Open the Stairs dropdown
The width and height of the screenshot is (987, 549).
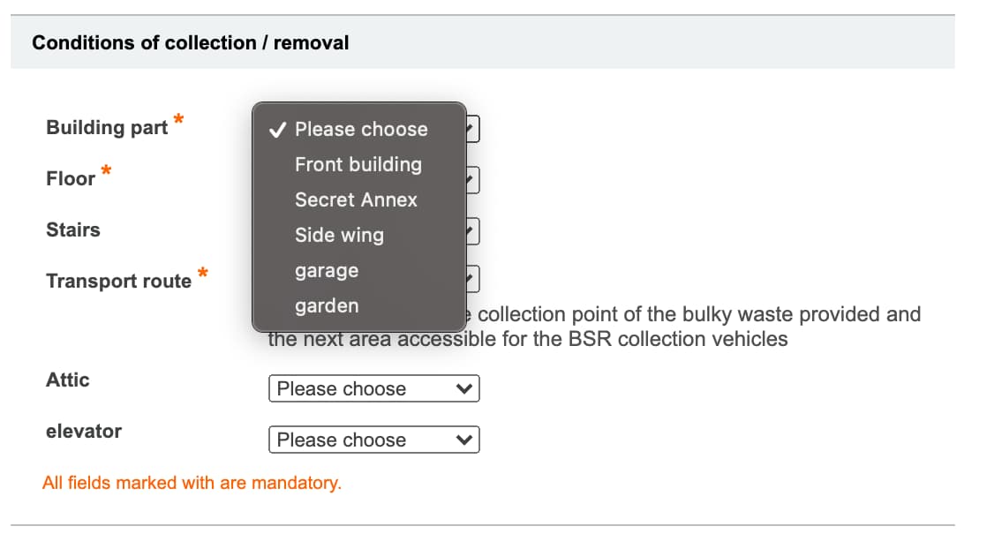(468, 230)
